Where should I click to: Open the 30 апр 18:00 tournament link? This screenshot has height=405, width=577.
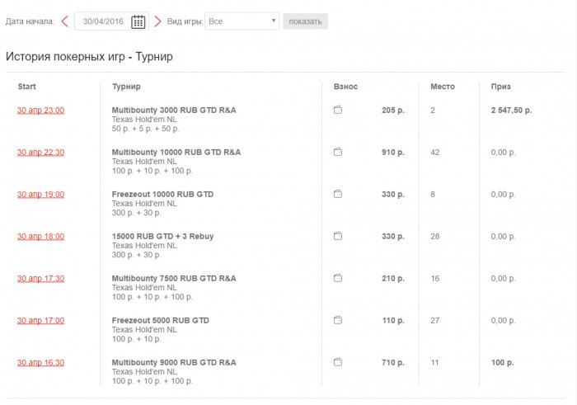(x=40, y=236)
